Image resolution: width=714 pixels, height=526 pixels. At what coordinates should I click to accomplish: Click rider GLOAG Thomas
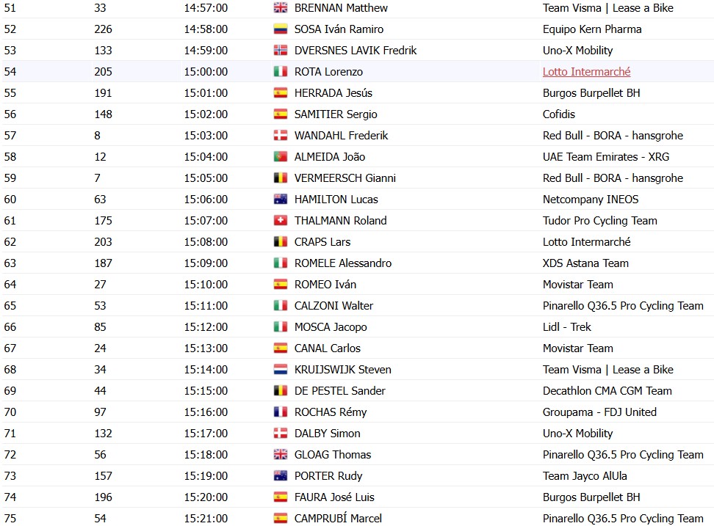tap(333, 455)
